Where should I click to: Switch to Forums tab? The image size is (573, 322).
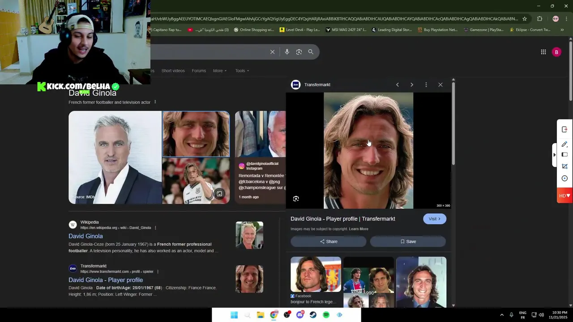pyautogui.click(x=199, y=71)
